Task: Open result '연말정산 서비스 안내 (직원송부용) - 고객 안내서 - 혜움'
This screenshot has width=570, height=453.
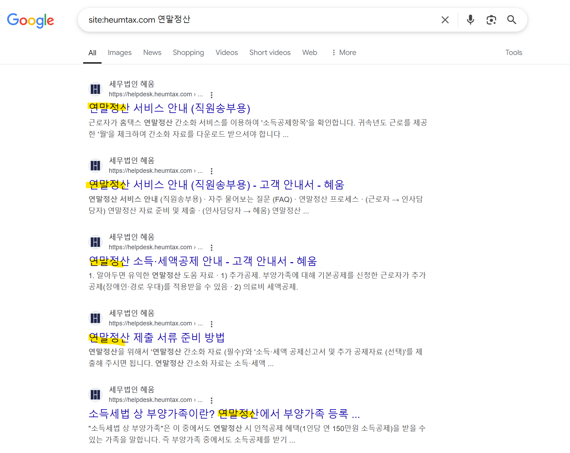Action: point(216,185)
